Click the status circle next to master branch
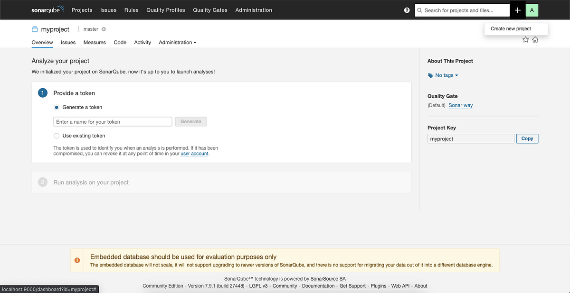570x293 pixels. tap(103, 29)
